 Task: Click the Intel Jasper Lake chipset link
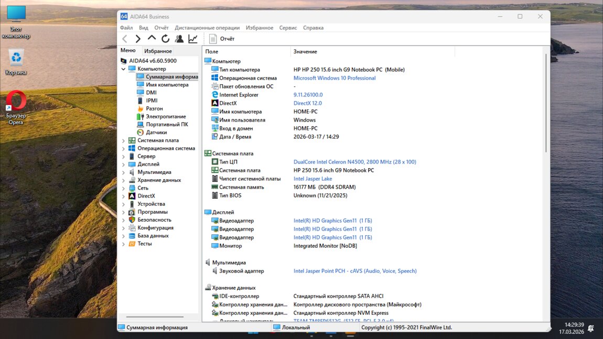[x=313, y=179]
